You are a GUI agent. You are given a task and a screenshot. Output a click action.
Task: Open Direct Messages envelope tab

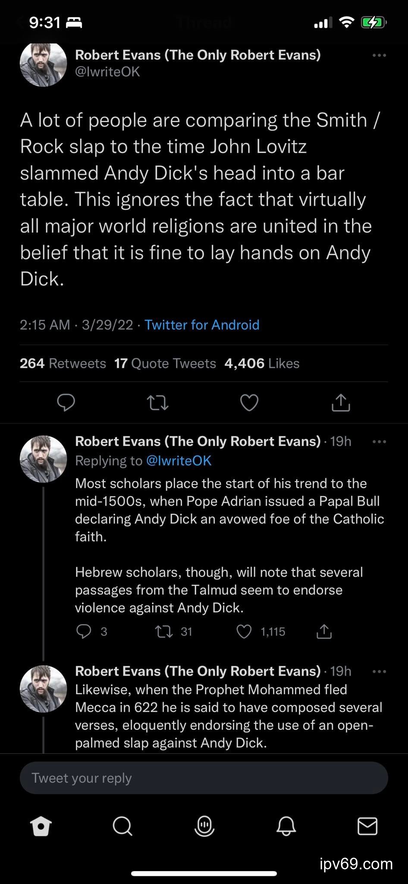(x=367, y=826)
